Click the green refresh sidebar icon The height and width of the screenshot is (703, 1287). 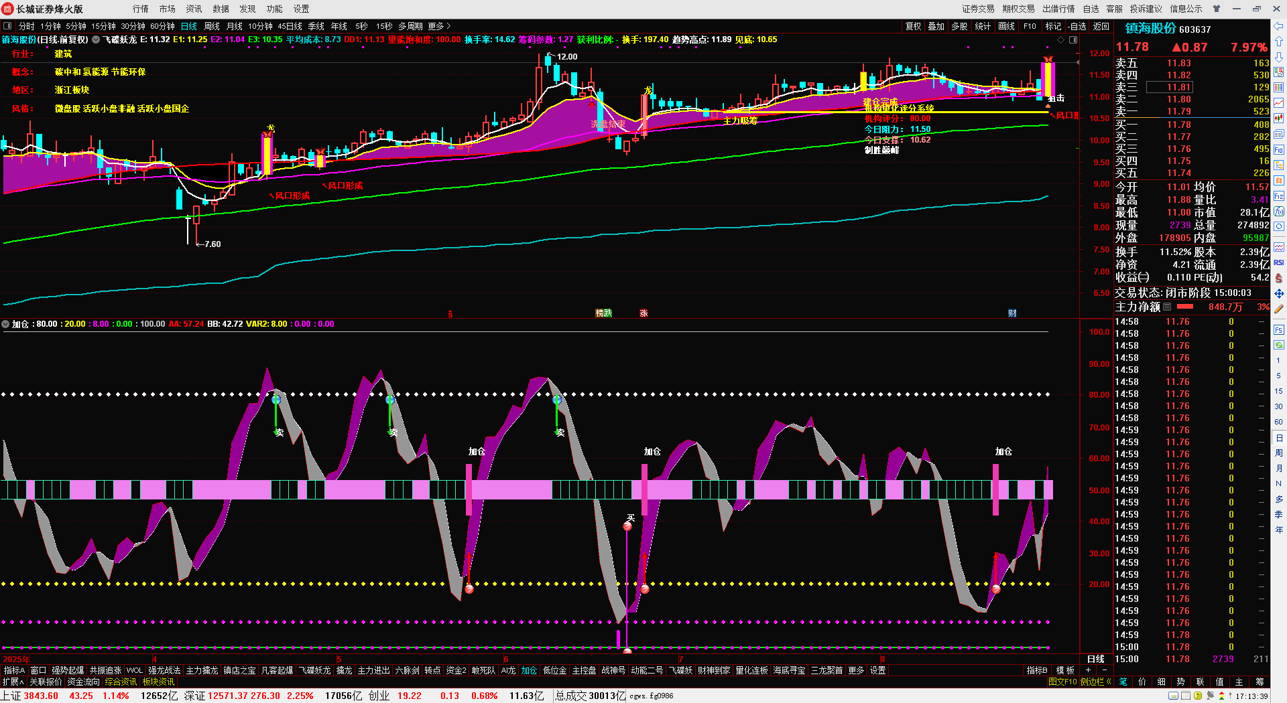pos(1279,345)
